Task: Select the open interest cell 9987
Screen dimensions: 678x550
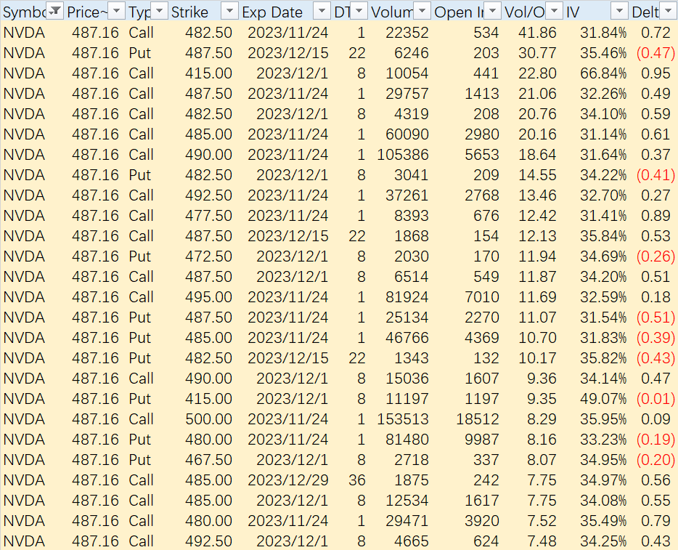Action: [482, 440]
